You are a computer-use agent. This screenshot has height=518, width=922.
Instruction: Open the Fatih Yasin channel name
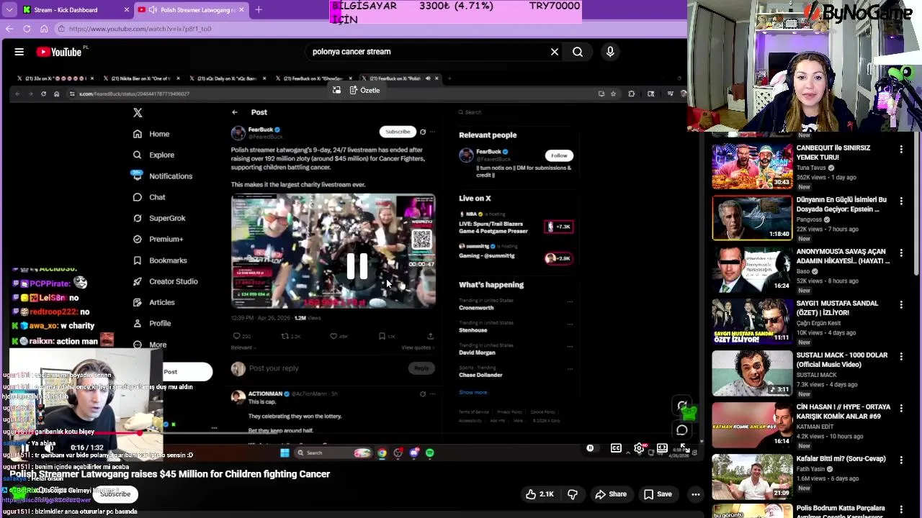tap(812, 469)
